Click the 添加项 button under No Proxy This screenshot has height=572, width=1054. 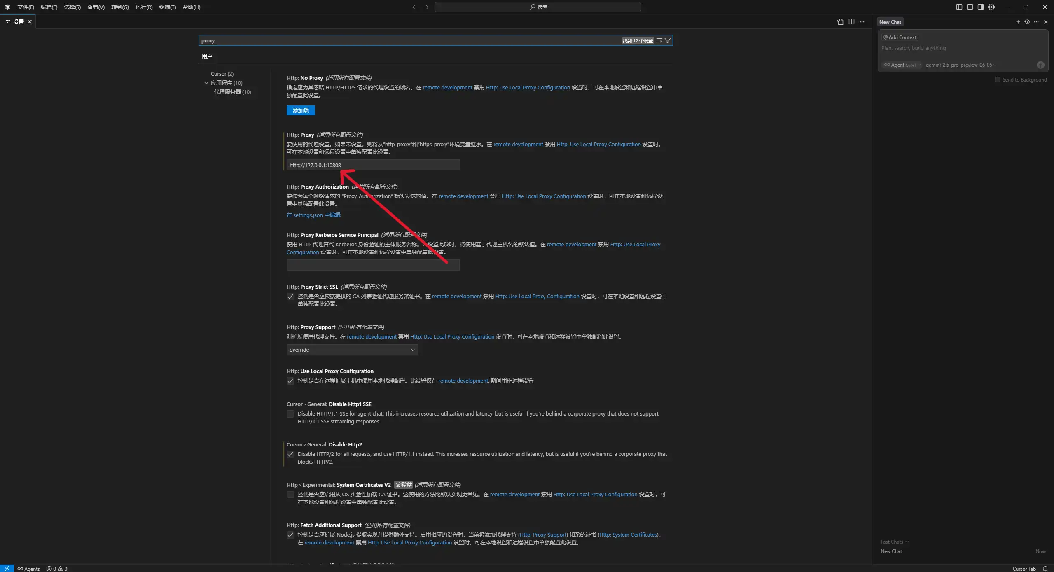[x=301, y=110]
